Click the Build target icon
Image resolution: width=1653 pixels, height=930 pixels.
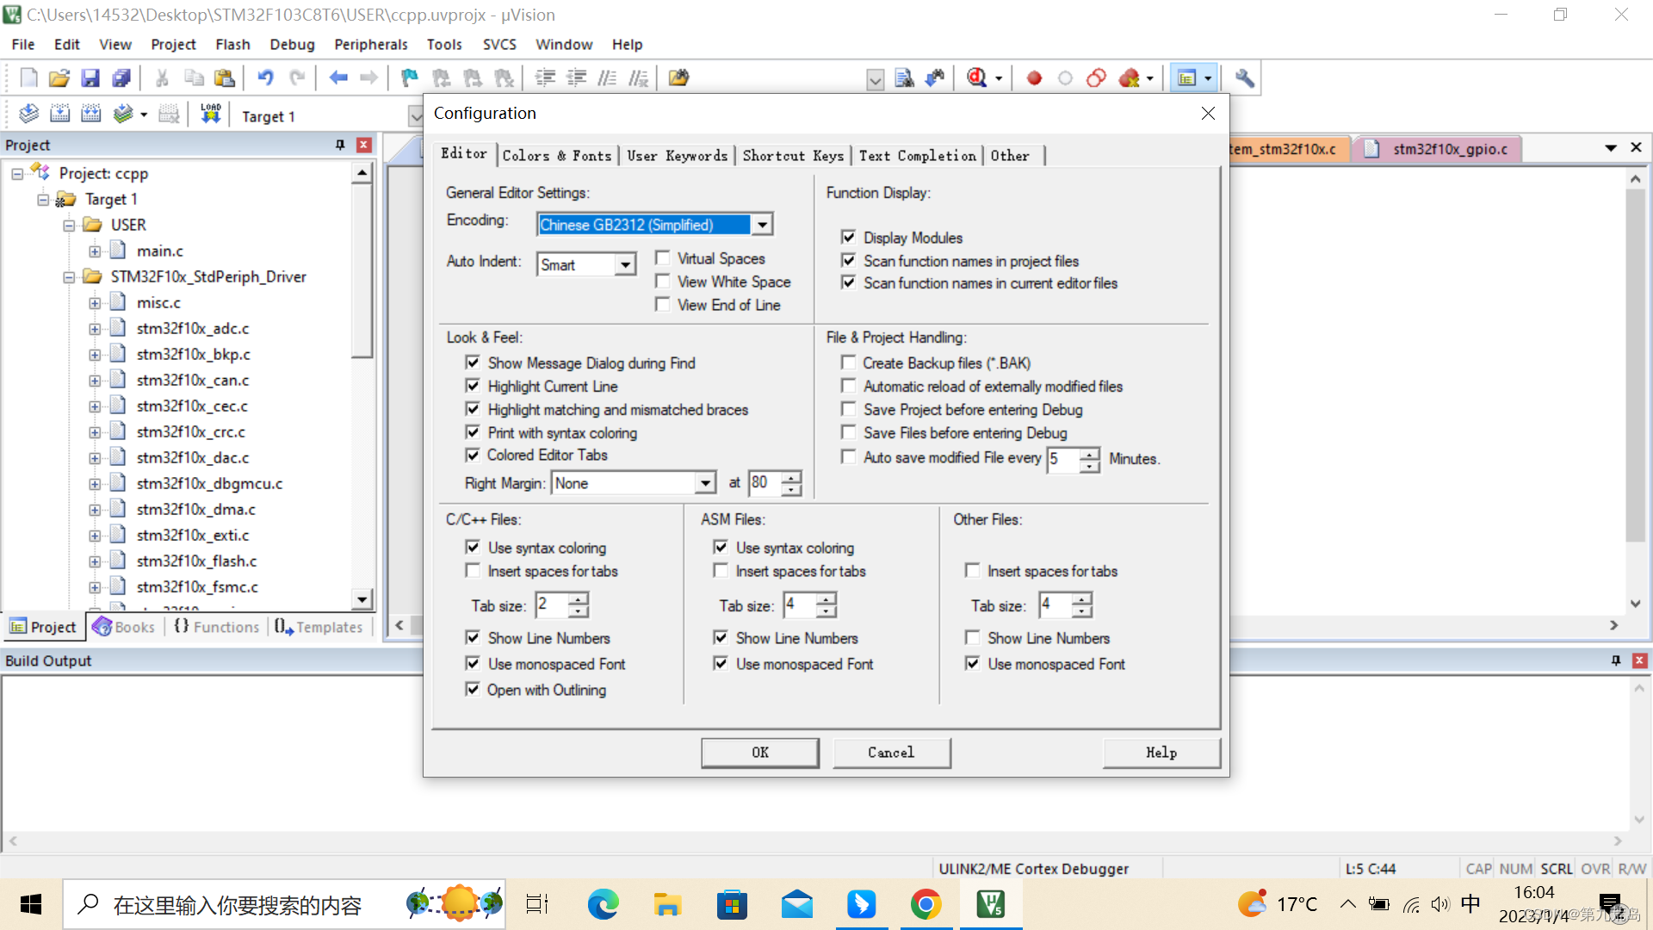59,114
